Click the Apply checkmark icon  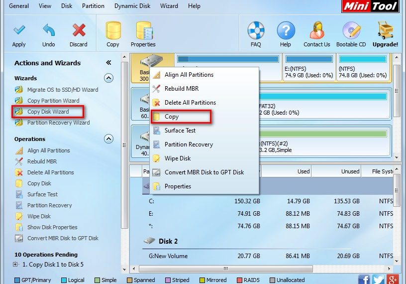[x=19, y=30]
